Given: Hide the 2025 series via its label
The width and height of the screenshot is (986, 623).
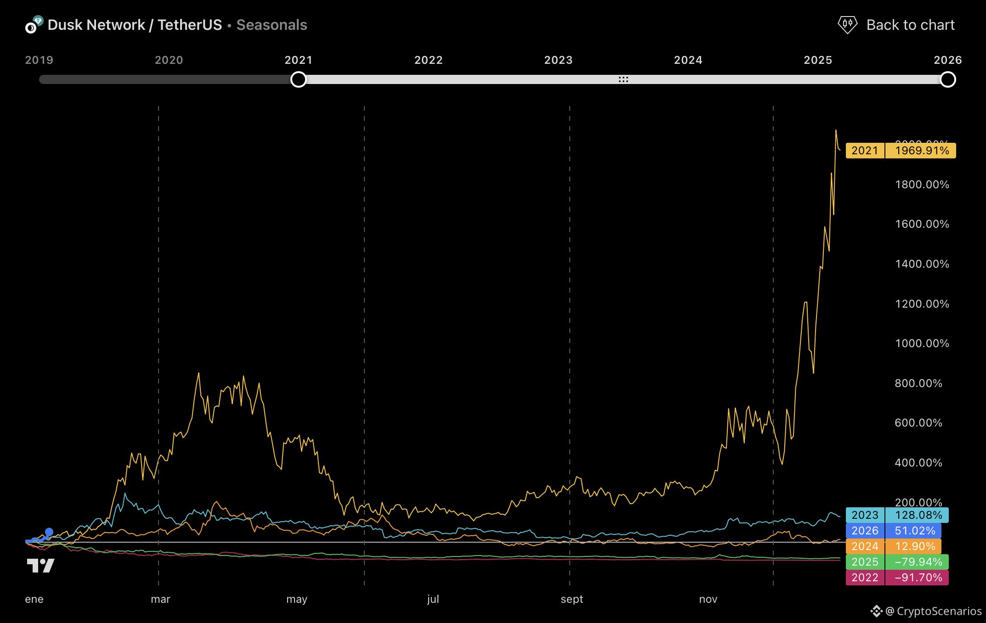Looking at the screenshot, I should pyautogui.click(x=865, y=562).
